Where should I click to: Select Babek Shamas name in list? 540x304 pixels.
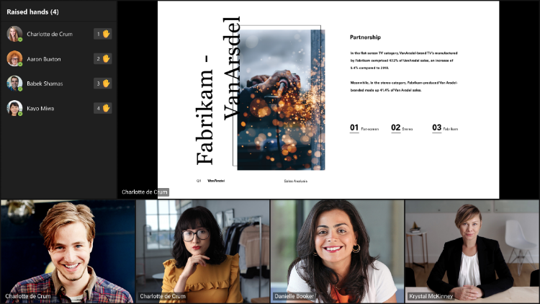[45, 84]
